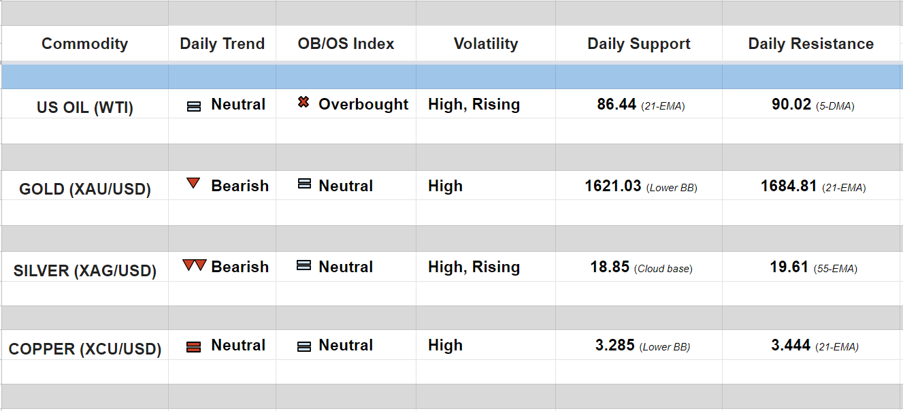The height and width of the screenshot is (411, 903).
Task: Click Silver's double bearish triangle icon
Action: click(194, 265)
